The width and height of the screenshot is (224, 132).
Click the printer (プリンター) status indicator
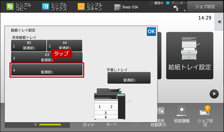[176, 3]
